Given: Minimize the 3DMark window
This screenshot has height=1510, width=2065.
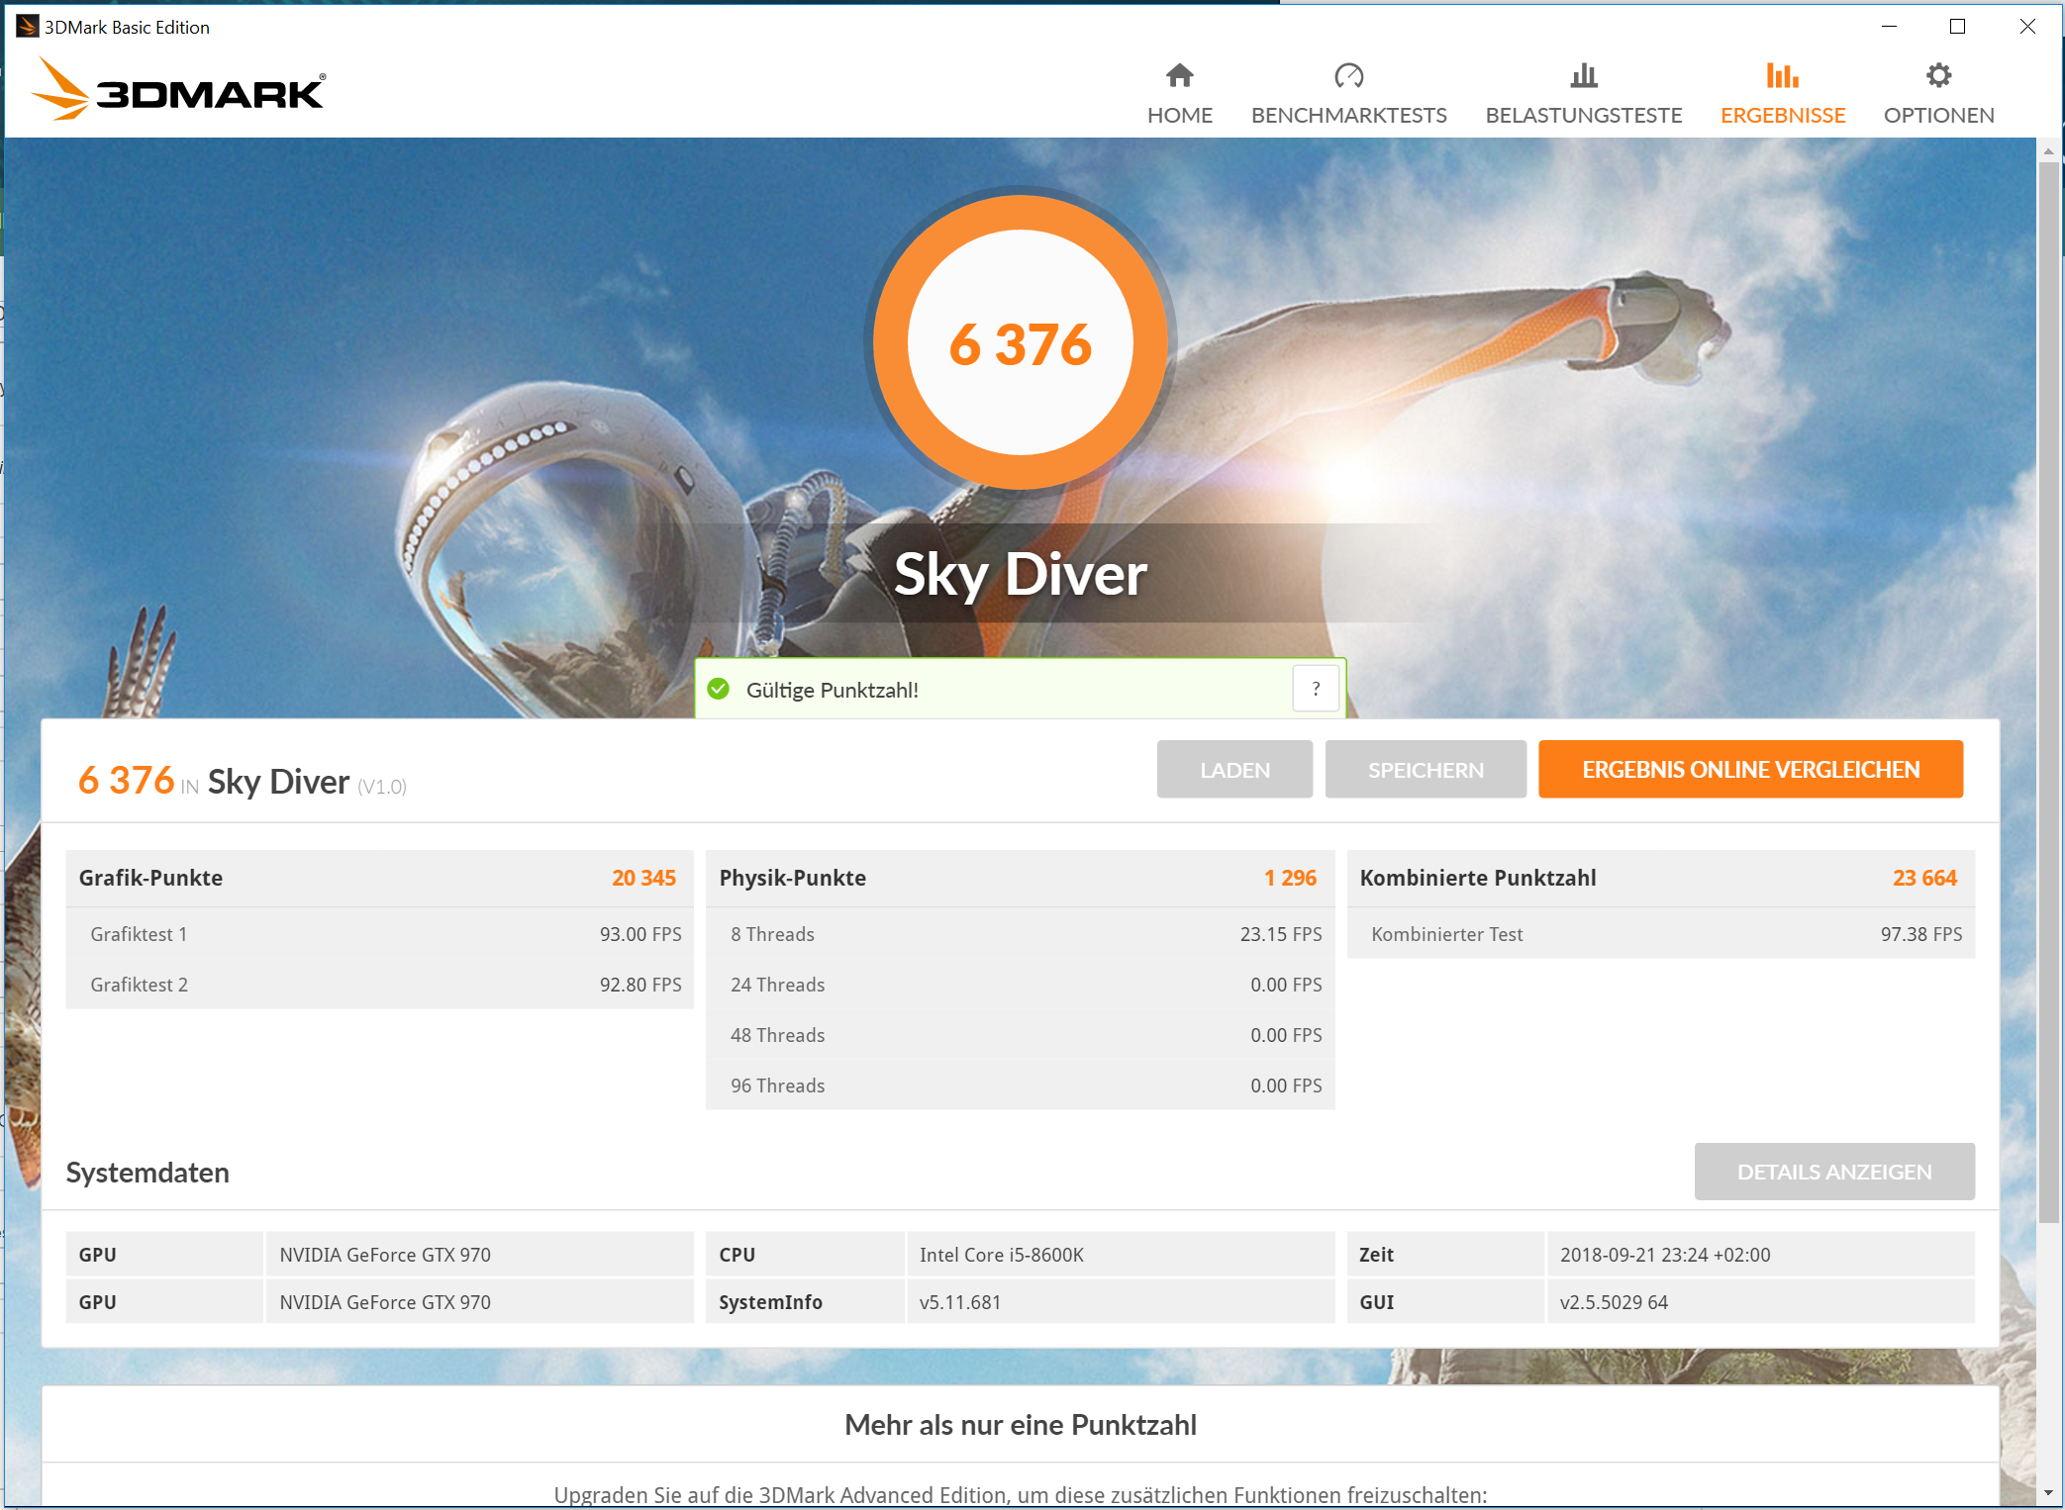Looking at the screenshot, I should 1889,27.
